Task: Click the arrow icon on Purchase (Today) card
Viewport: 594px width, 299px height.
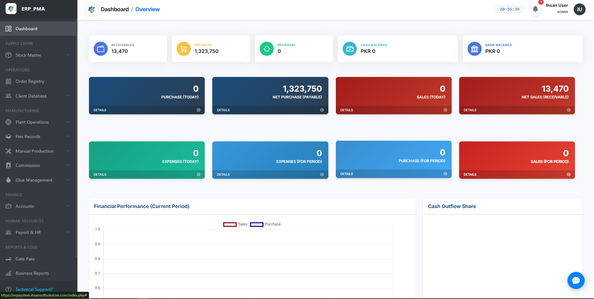Action: [x=199, y=110]
